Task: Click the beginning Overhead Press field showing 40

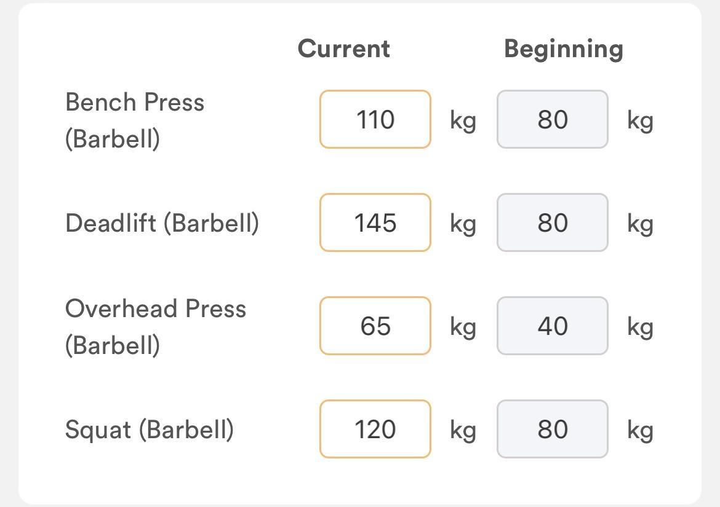Action: 552,326
